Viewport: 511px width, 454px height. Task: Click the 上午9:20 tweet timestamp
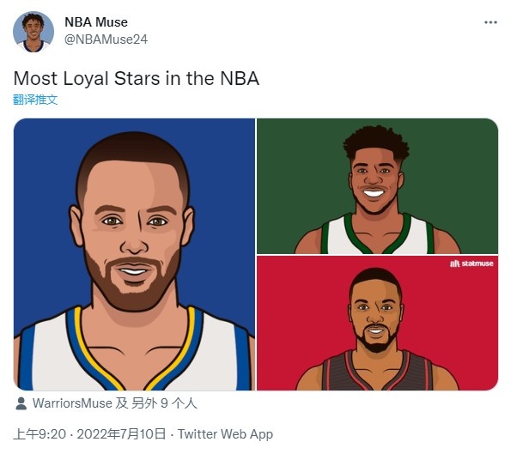point(40,434)
